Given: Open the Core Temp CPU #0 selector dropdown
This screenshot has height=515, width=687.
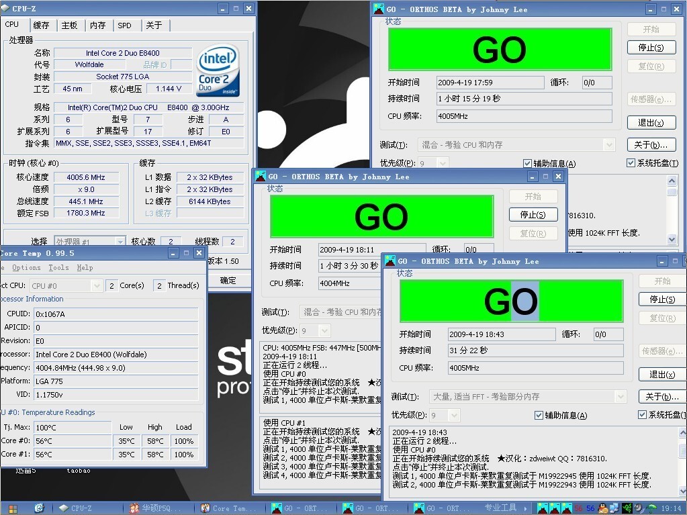Looking at the screenshot, I should click(x=97, y=285).
